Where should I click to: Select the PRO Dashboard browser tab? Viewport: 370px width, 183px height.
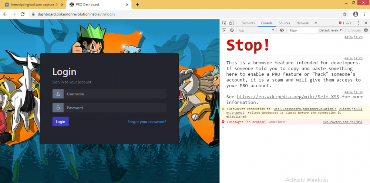(x=99, y=4)
